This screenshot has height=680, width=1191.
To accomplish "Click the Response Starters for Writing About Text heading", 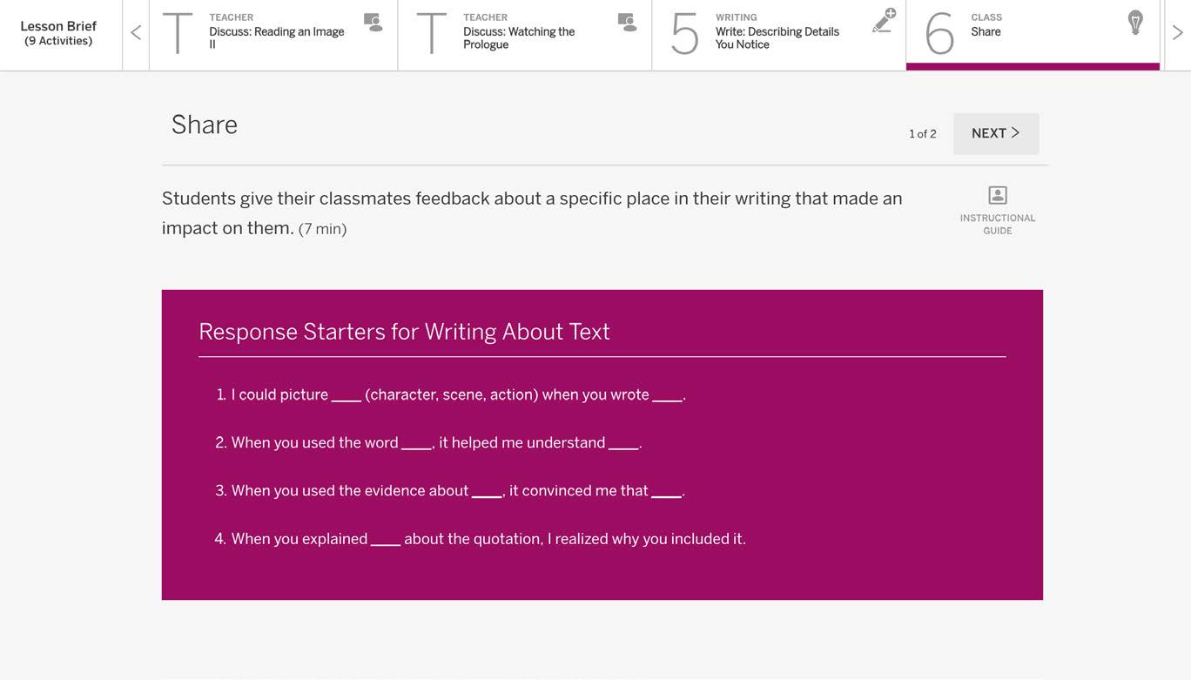I will [x=404, y=332].
